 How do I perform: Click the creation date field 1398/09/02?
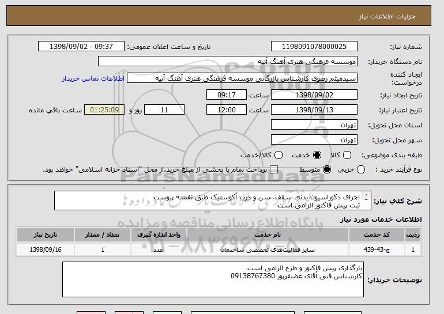click(314, 94)
